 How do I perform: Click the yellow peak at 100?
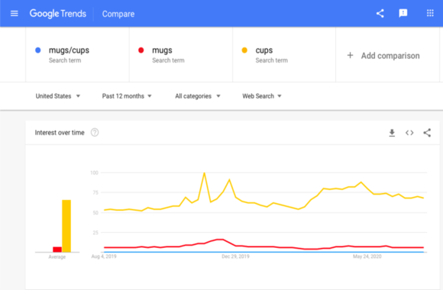tap(204, 172)
